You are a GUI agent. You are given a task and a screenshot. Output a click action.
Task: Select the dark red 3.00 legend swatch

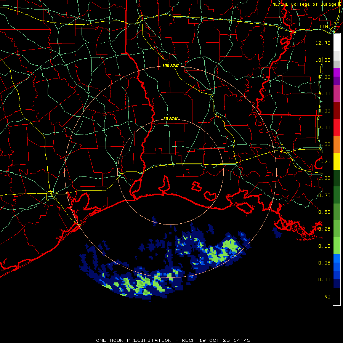337,111
